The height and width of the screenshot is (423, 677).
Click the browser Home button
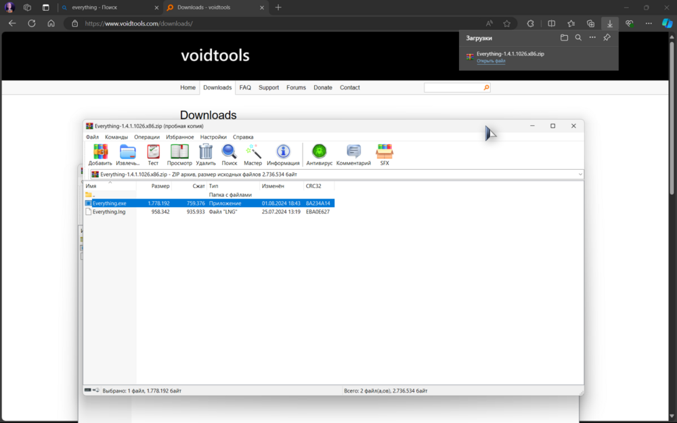[51, 23]
